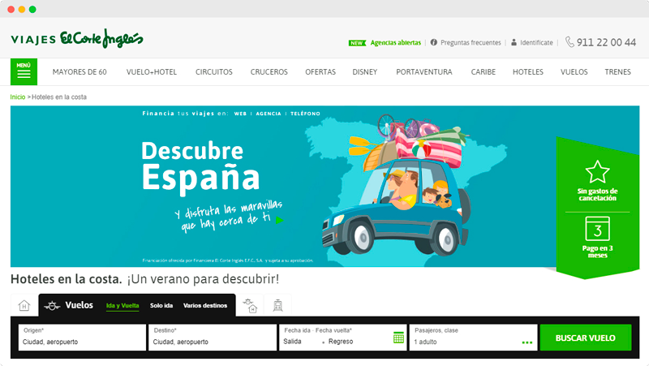Viewport: 649px width, 366px height.
Task: Open MAYORES DE 60 menu item
Action: (80, 72)
